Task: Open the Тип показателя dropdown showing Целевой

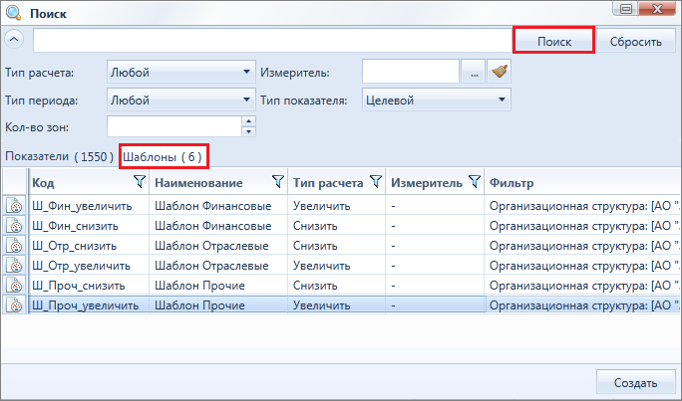Action: pos(437,100)
